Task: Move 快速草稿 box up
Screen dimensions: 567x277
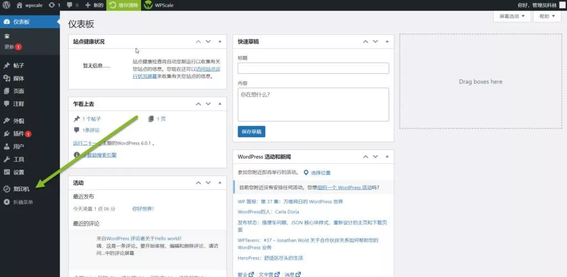Action: coord(365,42)
